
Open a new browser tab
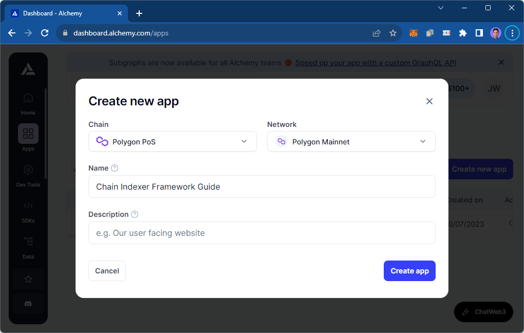point(139,13)
